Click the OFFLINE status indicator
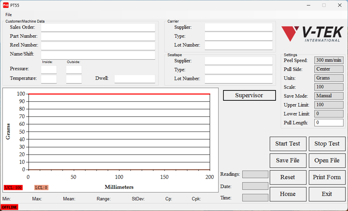The image size is (348, 211). pos(9,207)
